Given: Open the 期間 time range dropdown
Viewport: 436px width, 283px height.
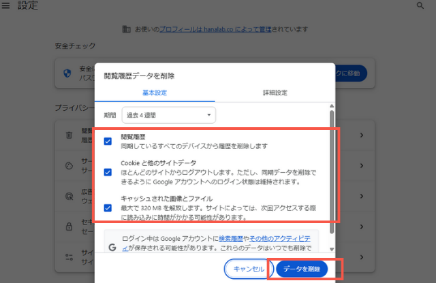Looking at the screenshot, I should [x=168, y=115].
